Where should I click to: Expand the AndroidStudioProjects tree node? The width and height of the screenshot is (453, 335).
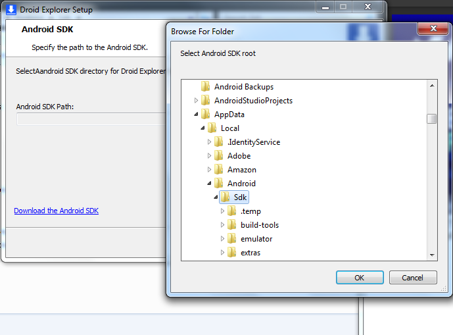coord(196,101)
